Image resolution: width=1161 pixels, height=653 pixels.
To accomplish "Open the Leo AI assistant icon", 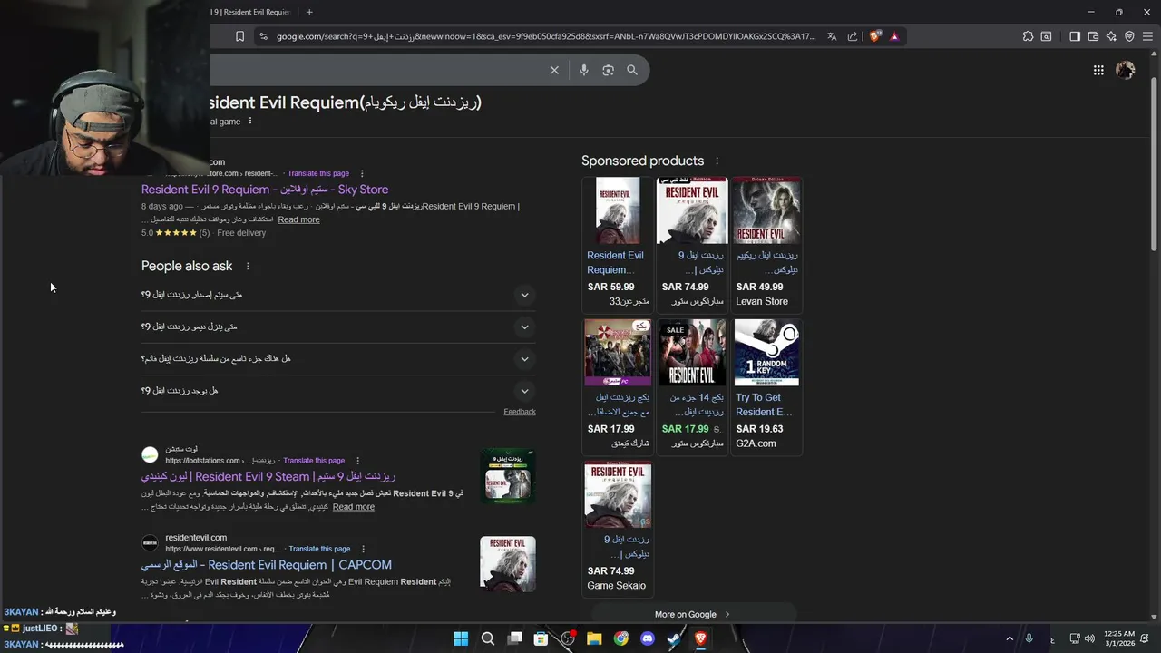I will (1111, 36).
